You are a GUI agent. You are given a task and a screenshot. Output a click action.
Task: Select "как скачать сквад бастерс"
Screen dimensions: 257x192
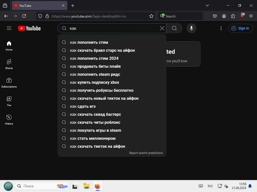(112, 114)
